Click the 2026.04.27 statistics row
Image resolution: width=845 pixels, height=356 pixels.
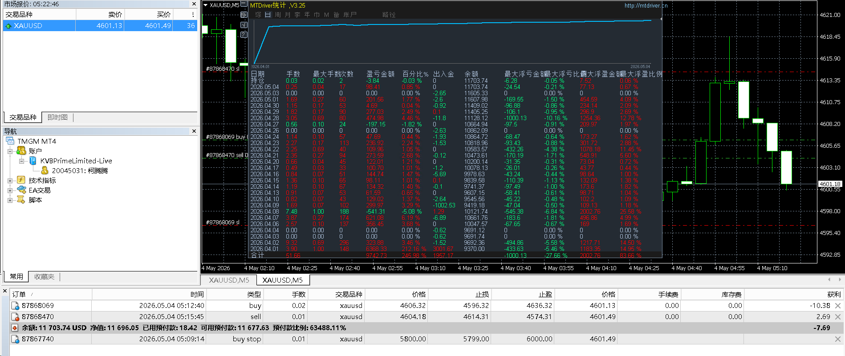click(455, 125)
